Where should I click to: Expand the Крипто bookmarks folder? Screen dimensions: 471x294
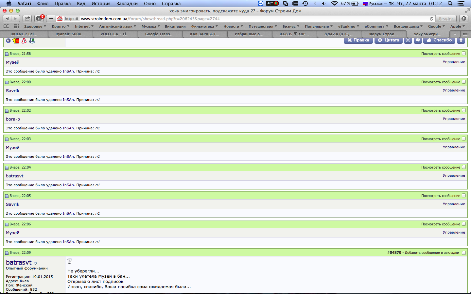(61, 26)
